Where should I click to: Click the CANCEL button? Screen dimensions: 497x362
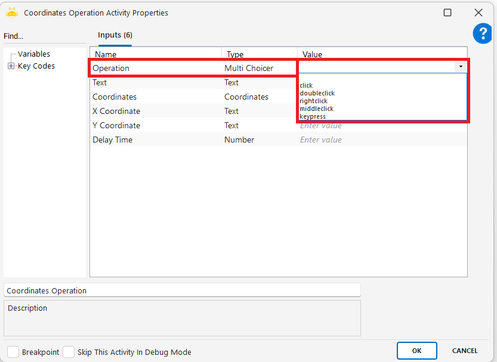coord(464,351)
